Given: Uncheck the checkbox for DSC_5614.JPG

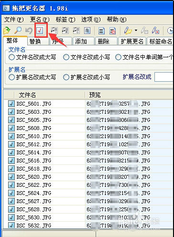Looking at the screenshot, I should pyautogui.click(x=11, y=152).
